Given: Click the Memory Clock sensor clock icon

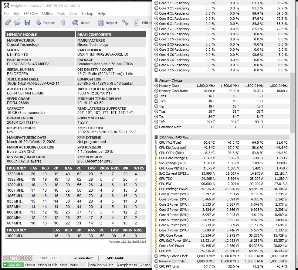Looking at the screenshot, I should coord(156,86).
